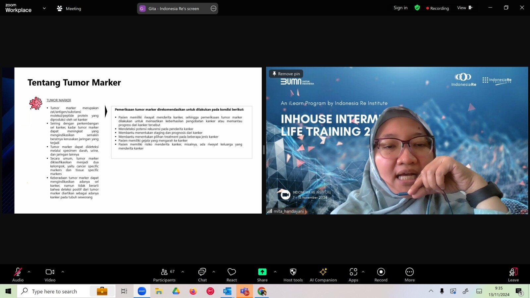Select the pinned speaker video thumbnail

(x=397, y=140)
